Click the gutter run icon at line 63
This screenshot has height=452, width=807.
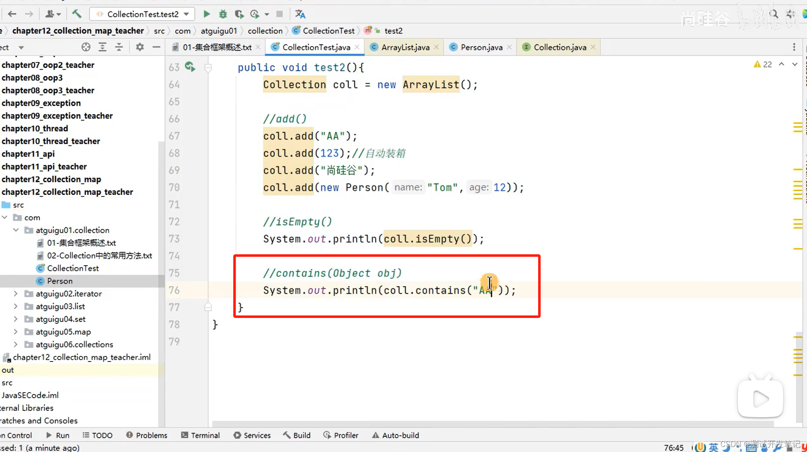[190, 67]
